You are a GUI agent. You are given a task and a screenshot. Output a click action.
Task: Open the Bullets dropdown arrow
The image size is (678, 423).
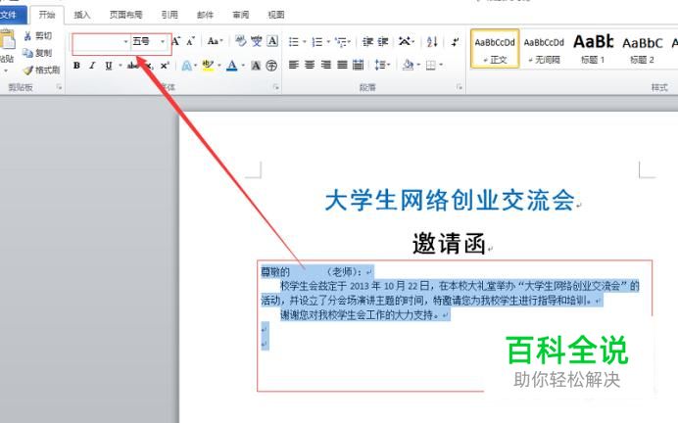tap(305, 42)
